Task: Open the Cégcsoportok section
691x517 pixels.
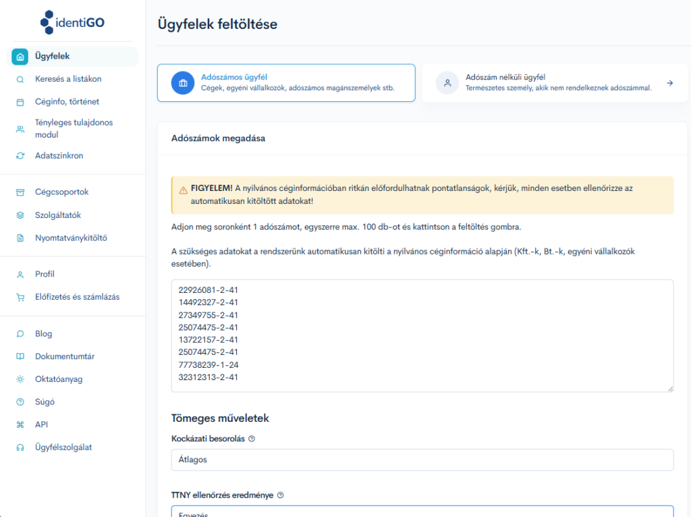Action: pyautogui.click(x=61, y=192)
